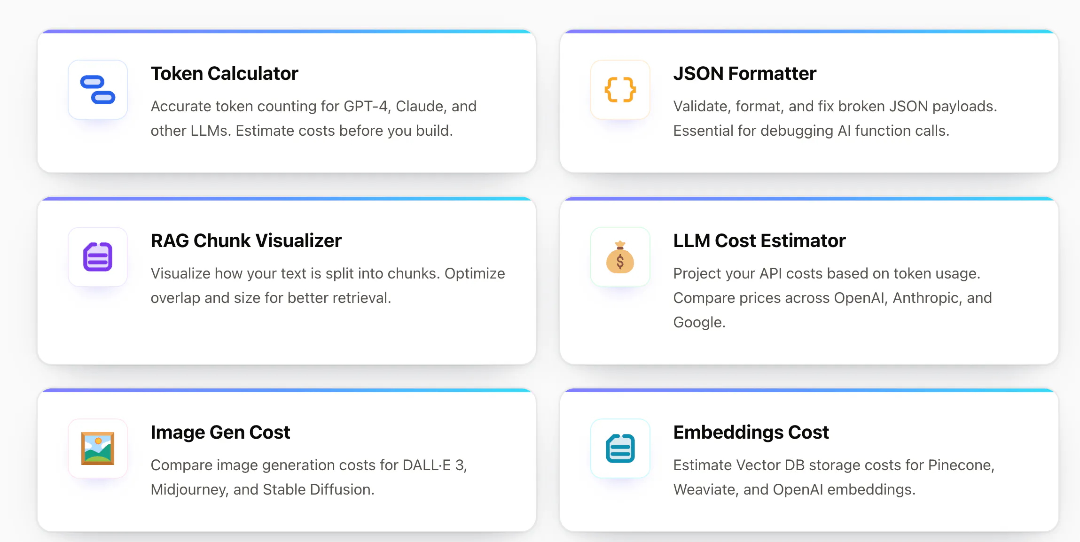Image resolution: width=1080 pixels, height=542 pixels.
Task: Click text "Essential for debugging AI function calls."
Action: click(x=812, y=131)
